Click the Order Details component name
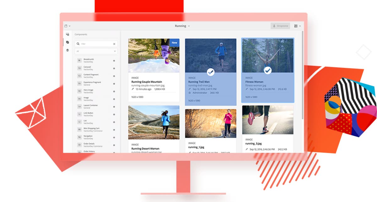The width and height of the screenshot is (377, 202). pyautogui.click(x=89, y=144)
